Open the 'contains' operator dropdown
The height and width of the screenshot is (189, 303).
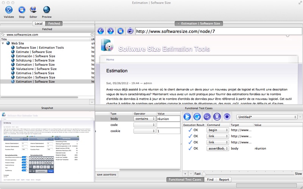pyautogui.click(x=145, y=119)
